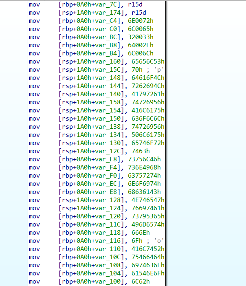246x286 pixels.
Task: Select the value 666Eh
Action: (141, 233)
